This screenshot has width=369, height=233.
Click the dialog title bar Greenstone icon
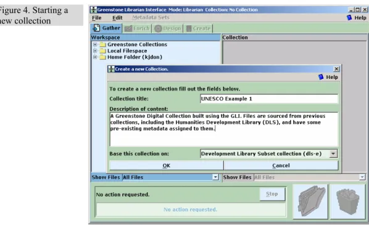tap(111, 69)
